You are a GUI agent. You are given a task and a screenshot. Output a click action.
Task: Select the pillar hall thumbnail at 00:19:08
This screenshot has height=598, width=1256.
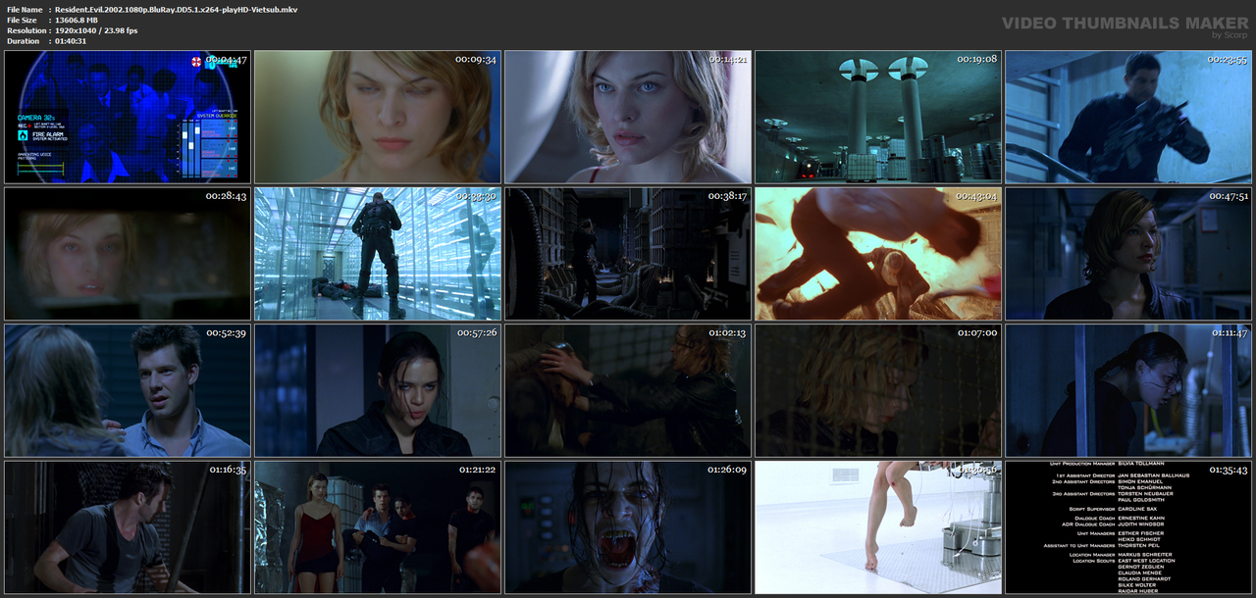878,117
